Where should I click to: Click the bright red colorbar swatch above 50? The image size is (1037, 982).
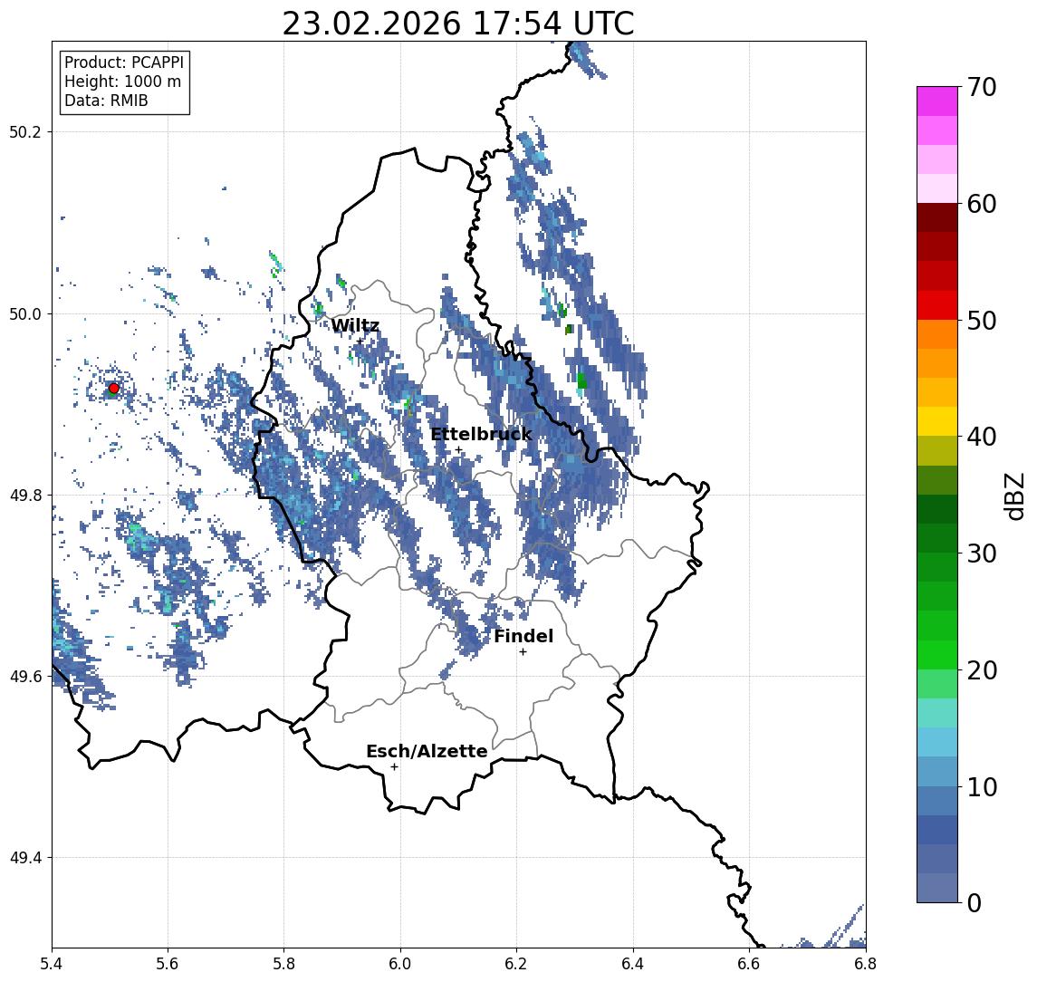coord(937,305)
